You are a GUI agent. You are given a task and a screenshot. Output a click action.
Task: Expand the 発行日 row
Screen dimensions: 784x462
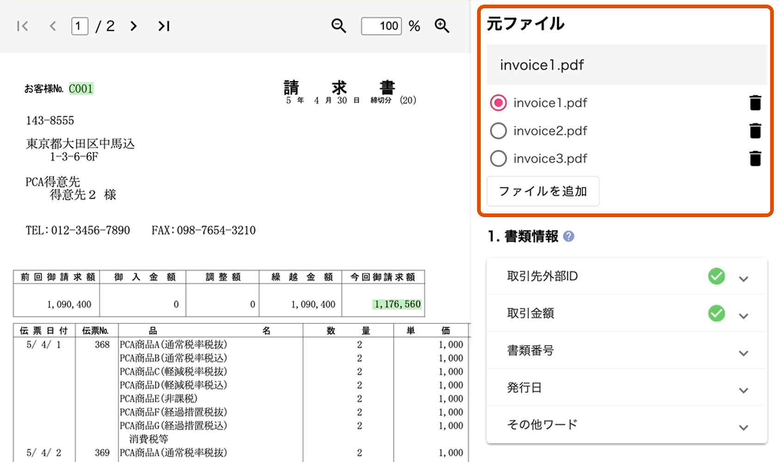(743, 390)
